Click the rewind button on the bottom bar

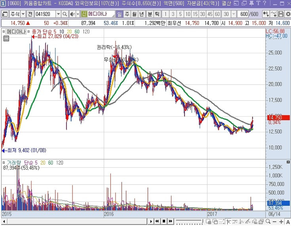157,221
